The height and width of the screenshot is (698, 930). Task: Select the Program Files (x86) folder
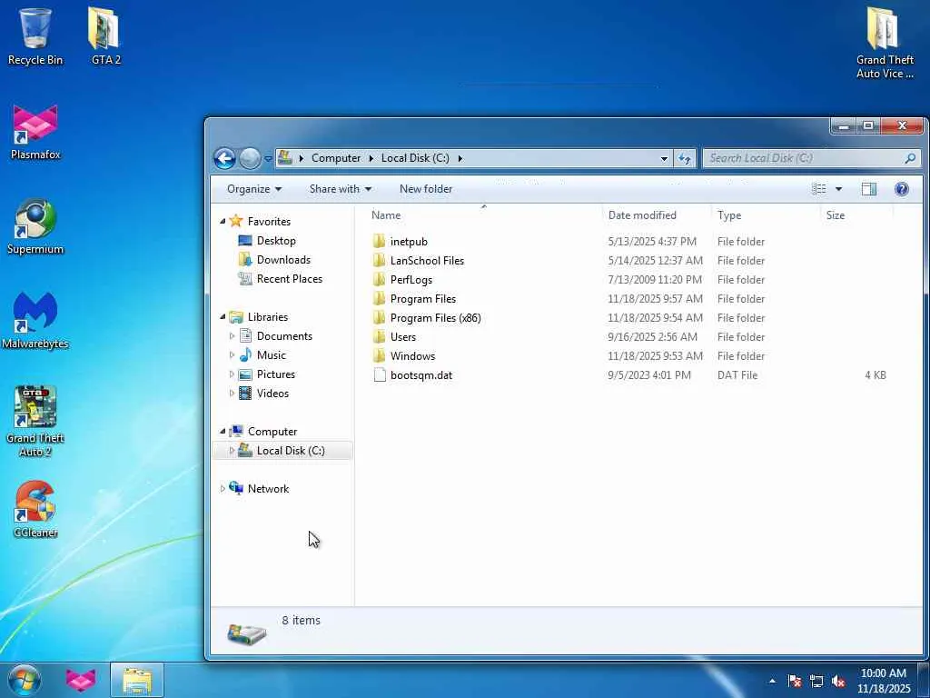[x=435, y=317]
